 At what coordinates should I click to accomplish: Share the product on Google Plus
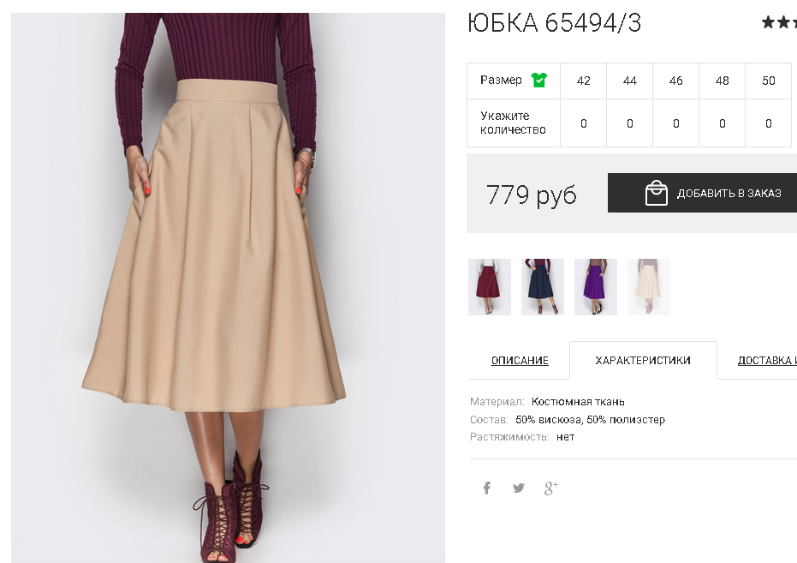tap(551, 488)
